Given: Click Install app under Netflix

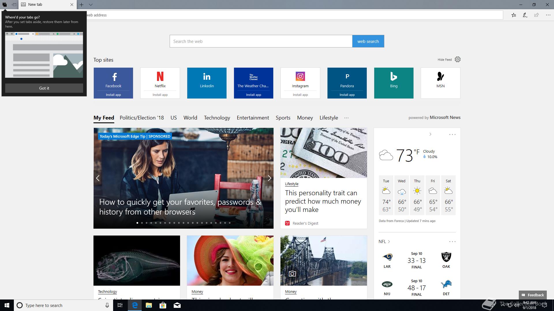Looking at the screenshot, I should click(160, 95).
